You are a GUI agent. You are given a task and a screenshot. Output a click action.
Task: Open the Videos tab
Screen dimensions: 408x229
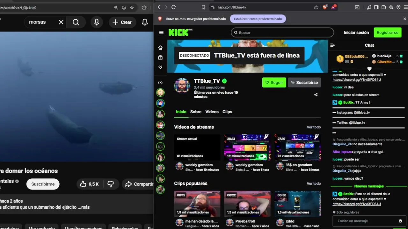coord(212,112)
